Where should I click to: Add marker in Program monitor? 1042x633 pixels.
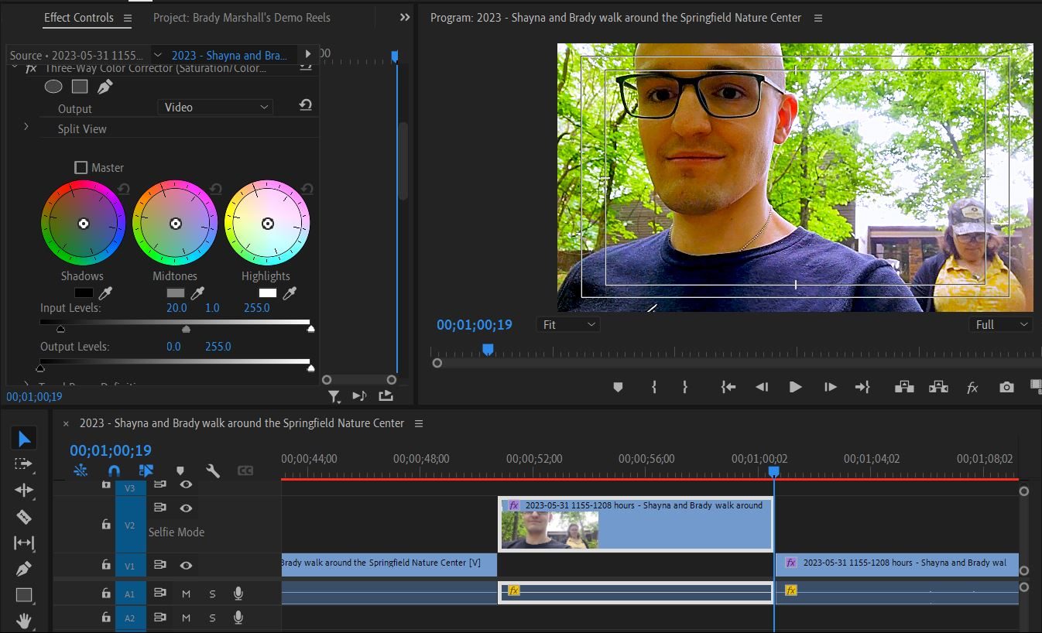coord(618,387)
